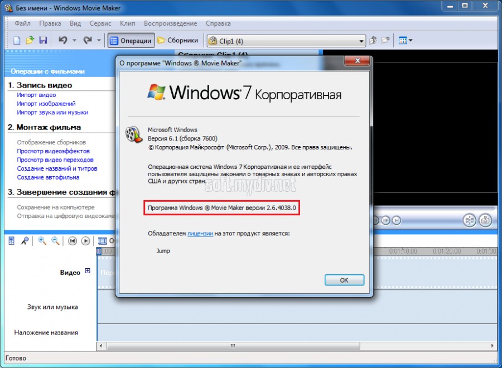Click OK in the About dialog
This screenshot has width=502, height=368.
point(344,280)
